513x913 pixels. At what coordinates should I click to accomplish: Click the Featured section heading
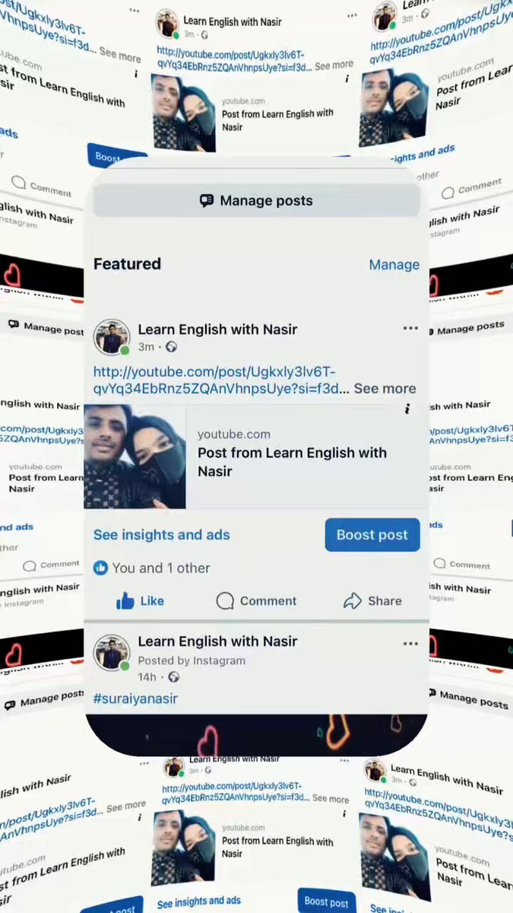[x=127, y=264]
